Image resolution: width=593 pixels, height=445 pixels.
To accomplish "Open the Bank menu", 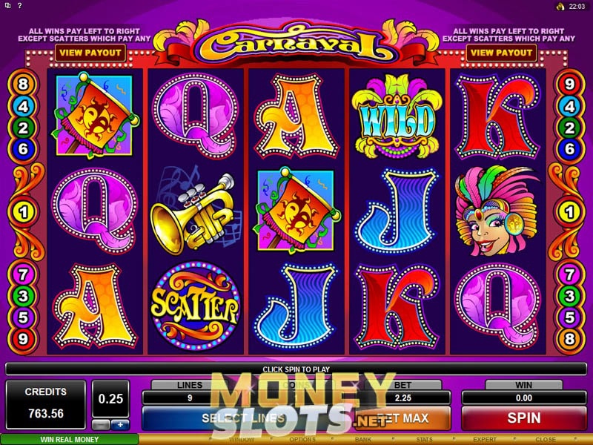I will 363,440.
